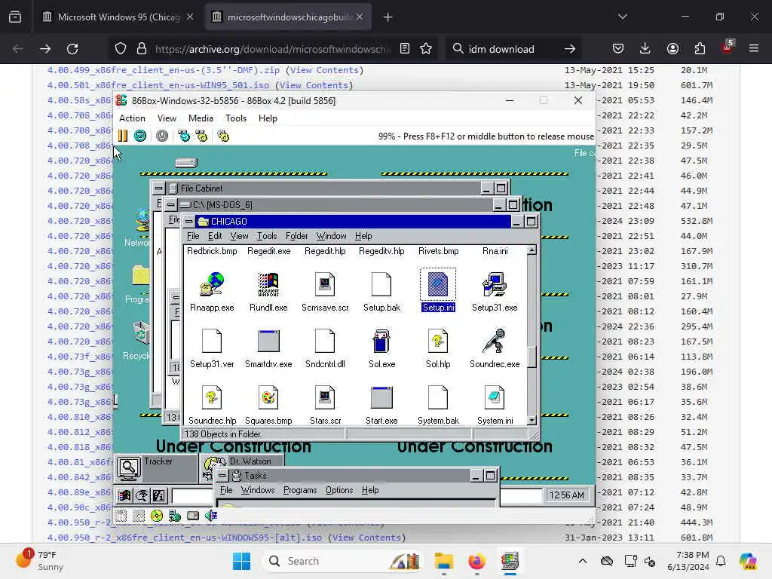Open the 86Box Tools menu
Viewport: 772px width, 579px height.
coord(236,118)
